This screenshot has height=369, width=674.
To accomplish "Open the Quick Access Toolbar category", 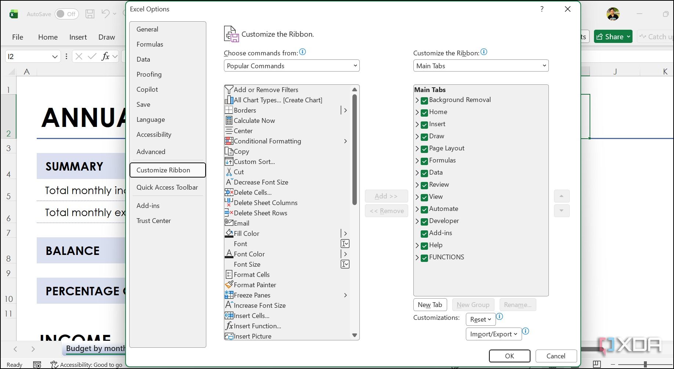I will [x=167, y=187].
